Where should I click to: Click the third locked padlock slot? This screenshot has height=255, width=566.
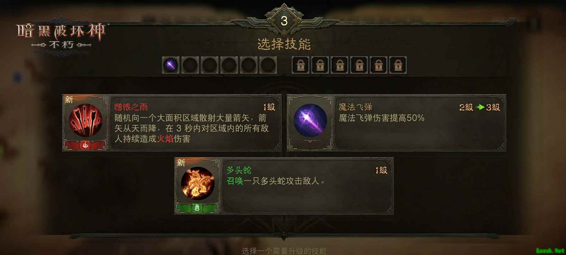click(340, 65)
